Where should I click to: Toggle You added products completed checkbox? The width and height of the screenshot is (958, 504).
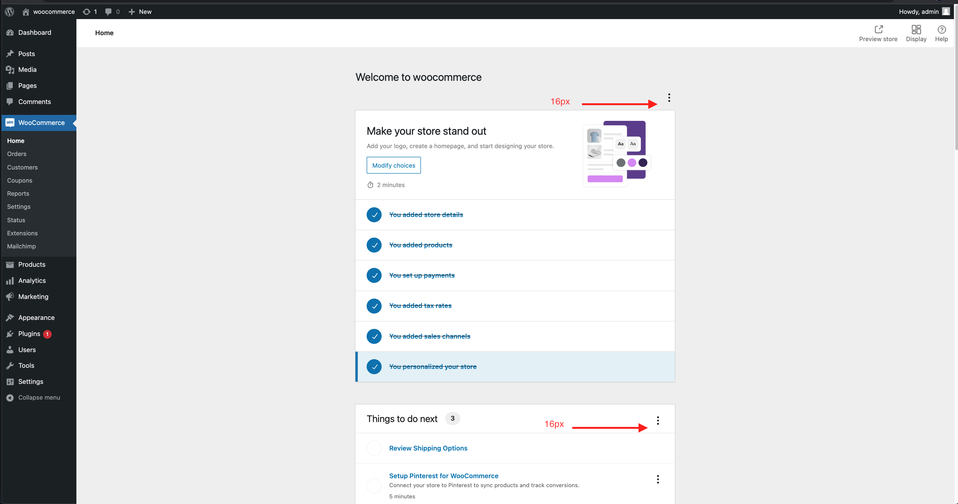pos(374,245)
